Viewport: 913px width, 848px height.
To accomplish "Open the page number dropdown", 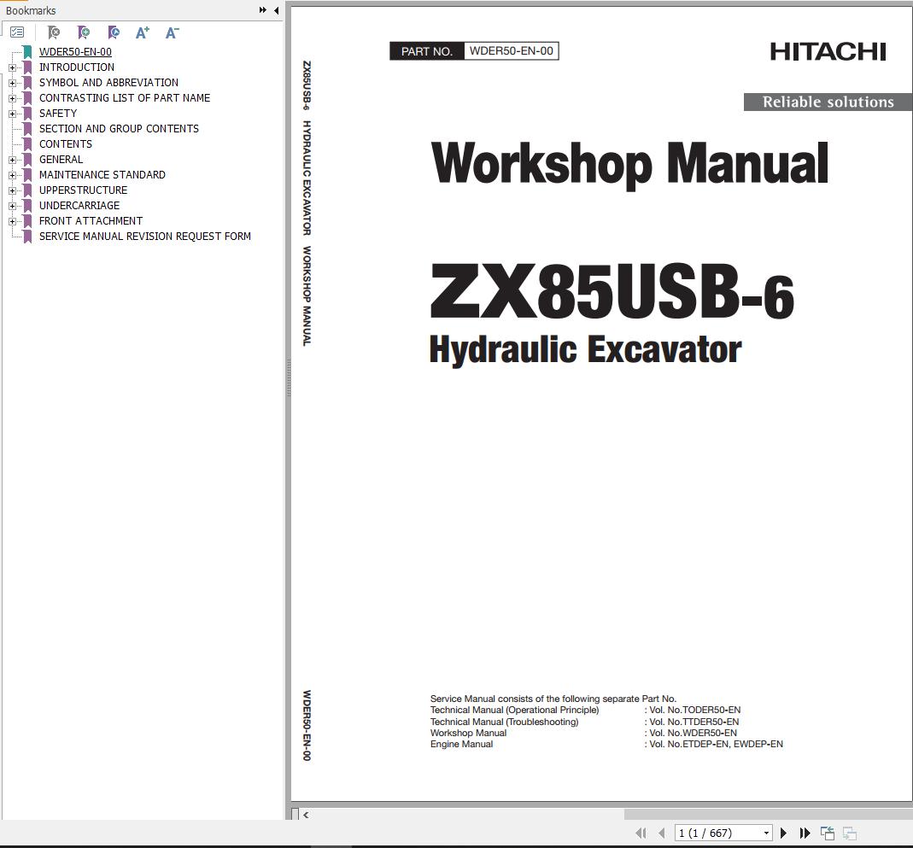I will point(766,833).
